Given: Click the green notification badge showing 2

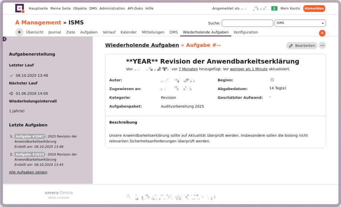Looking at the screenshot, I should click(x=274, y=8).
